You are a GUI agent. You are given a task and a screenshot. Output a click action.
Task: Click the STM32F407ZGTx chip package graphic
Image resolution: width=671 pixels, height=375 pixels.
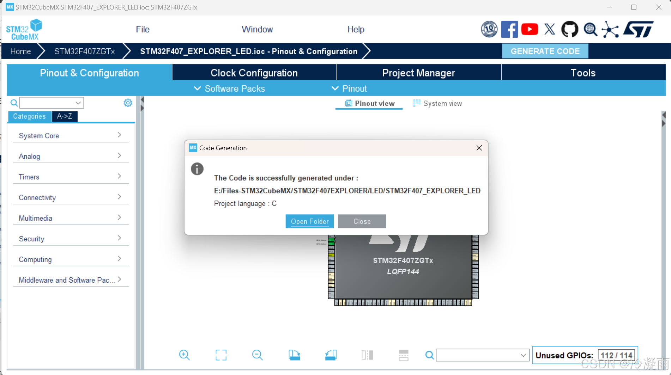403,267
